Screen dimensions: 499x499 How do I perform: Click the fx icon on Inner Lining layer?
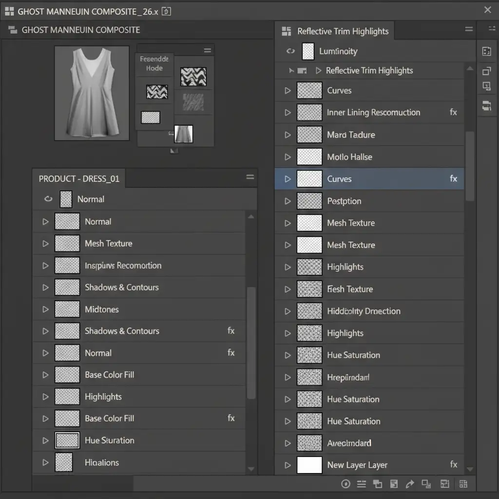tap(453, 113)
